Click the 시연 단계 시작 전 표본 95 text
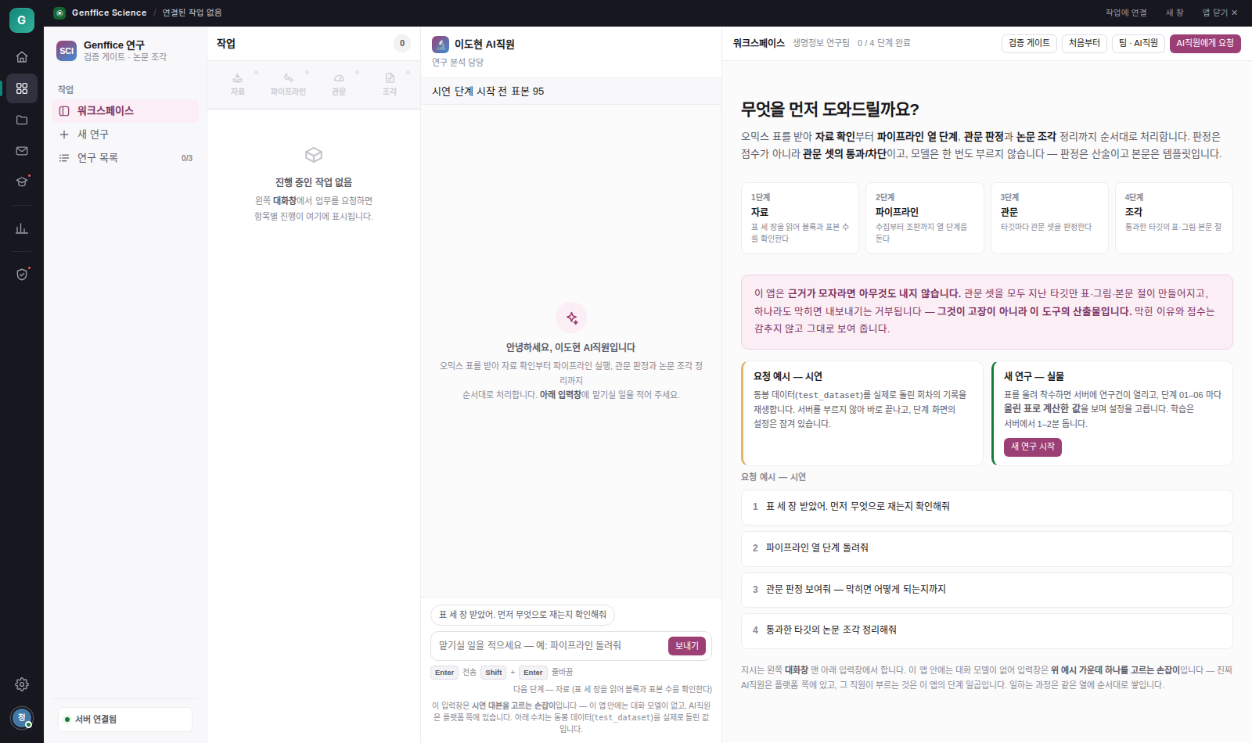Screen dimensions: 1252x743 pos(488,92)
